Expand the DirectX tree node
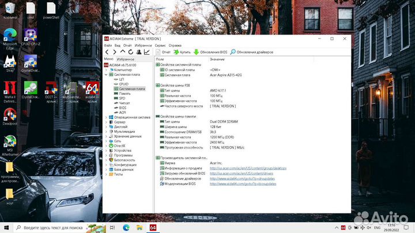This screenshot has width=415, height=233. tap(107, 146)
